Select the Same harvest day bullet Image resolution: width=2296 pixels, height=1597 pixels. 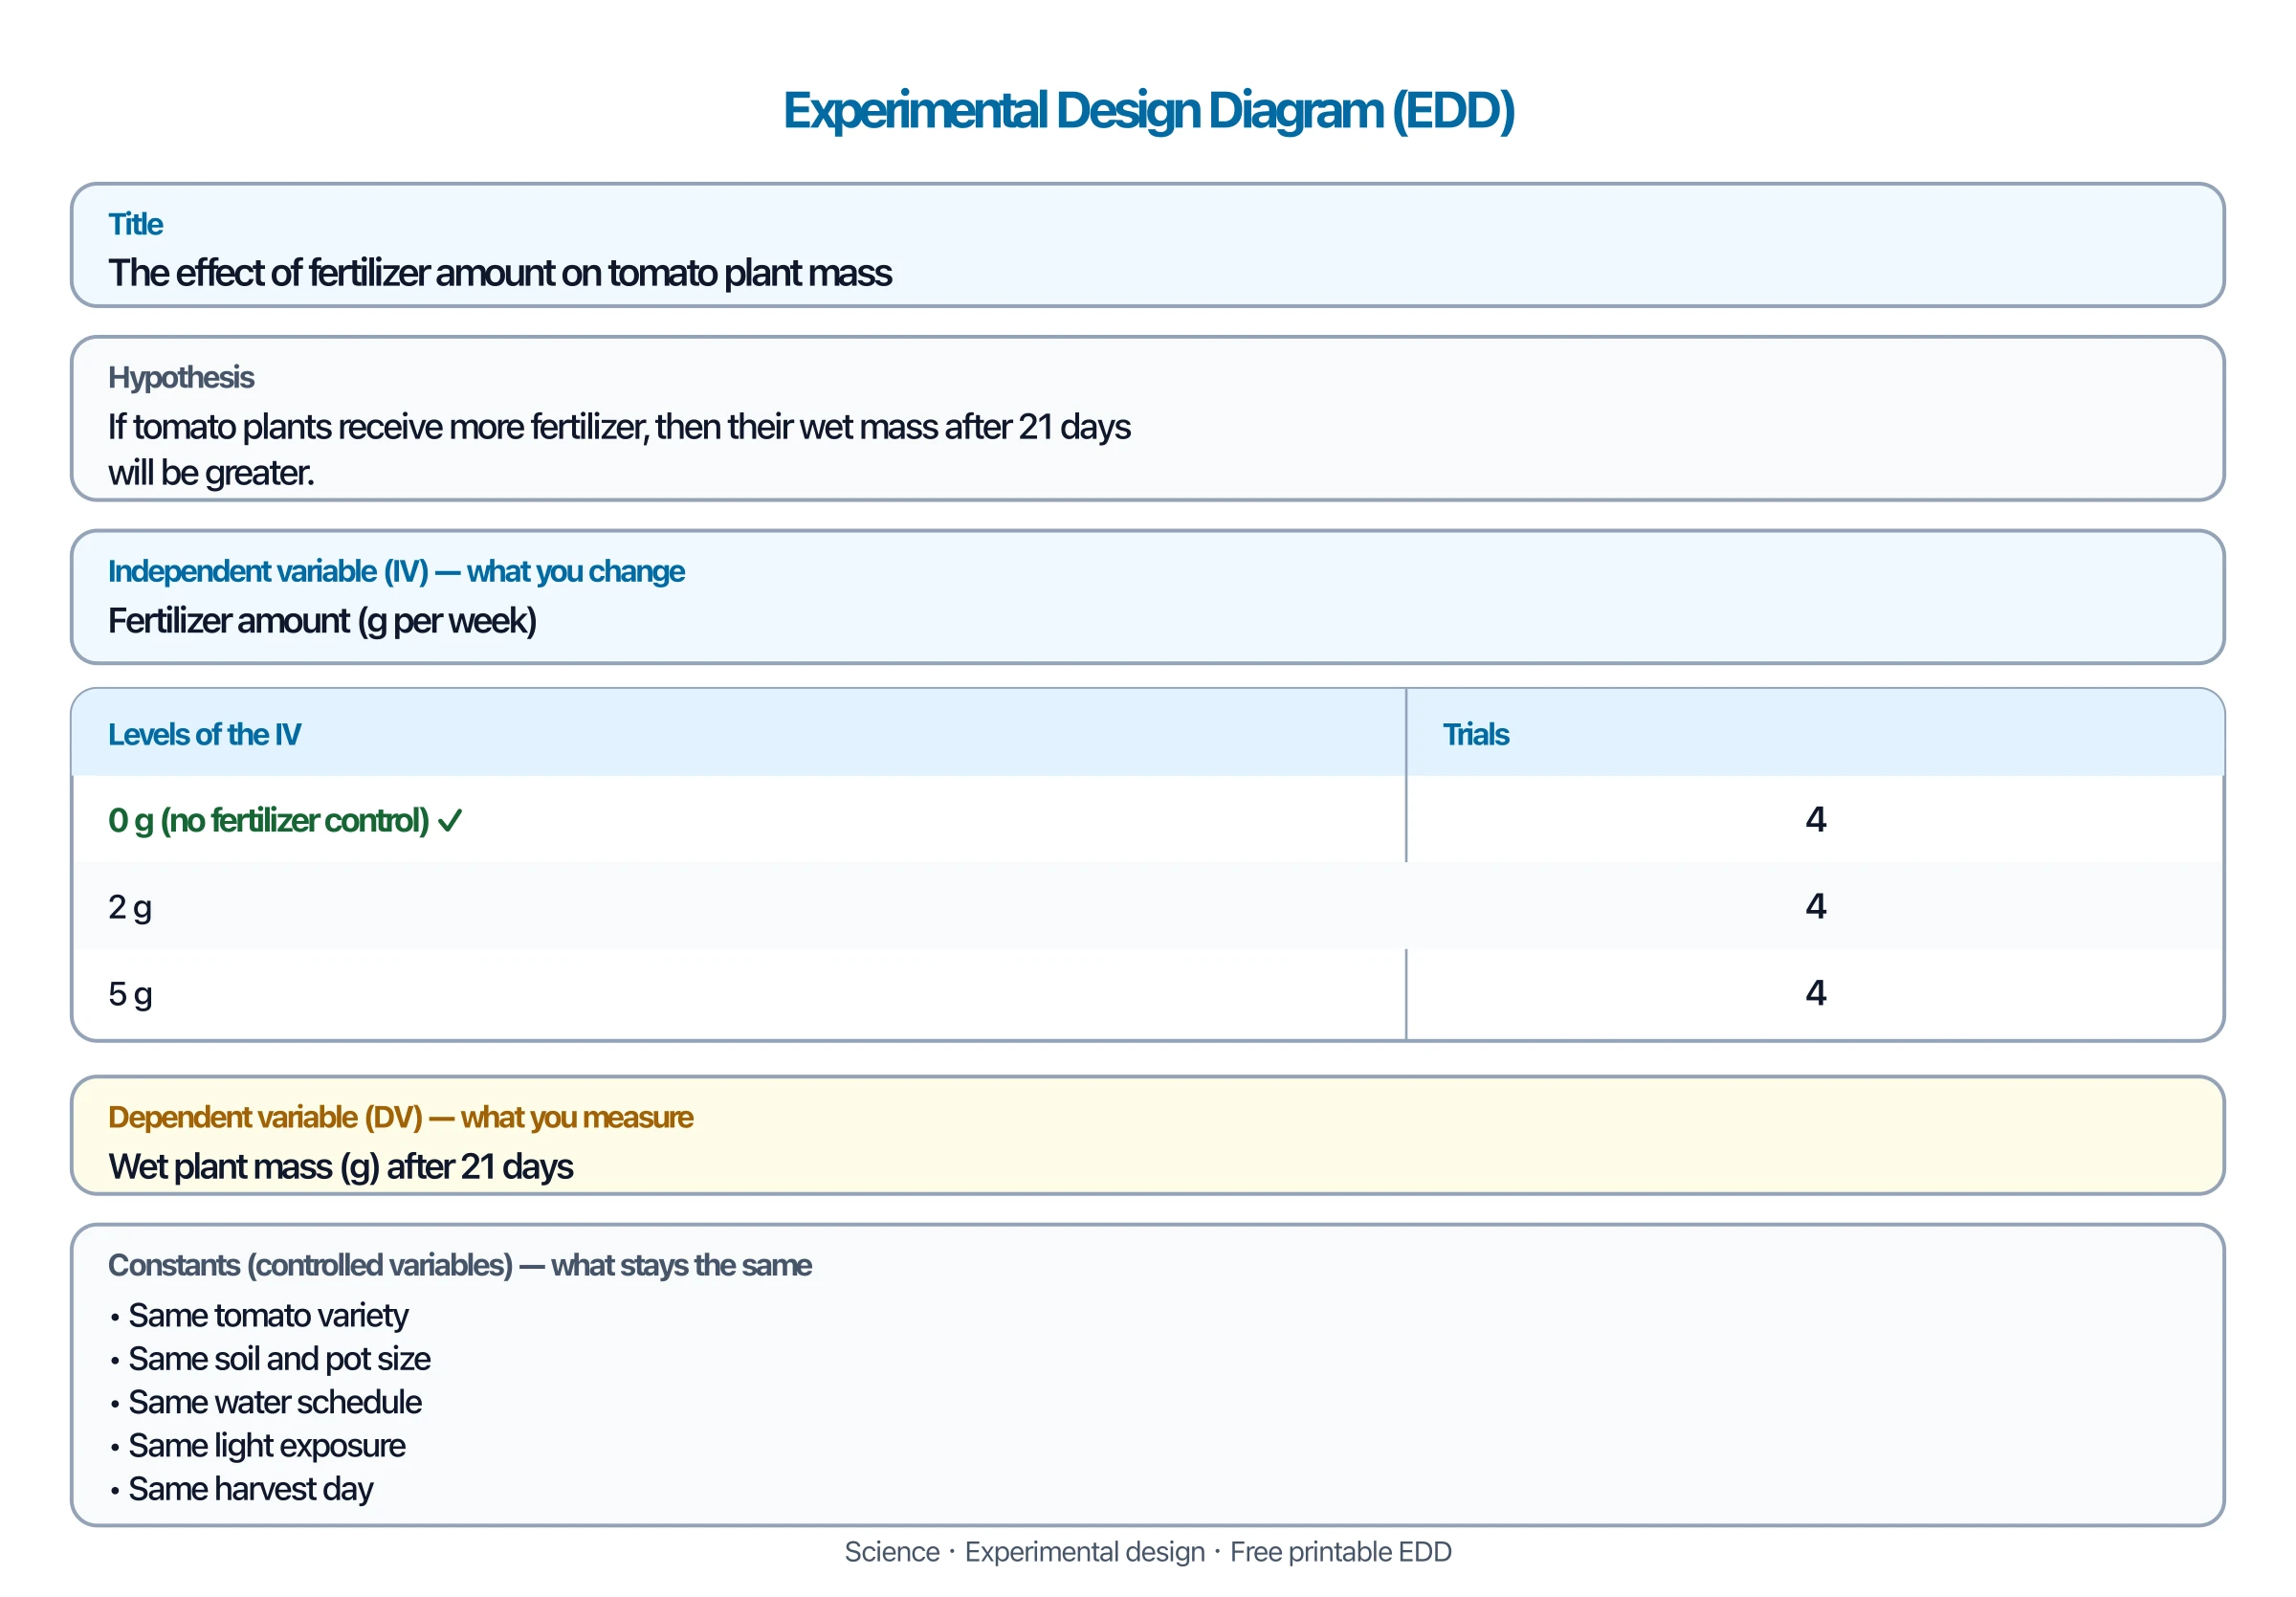241,1490
